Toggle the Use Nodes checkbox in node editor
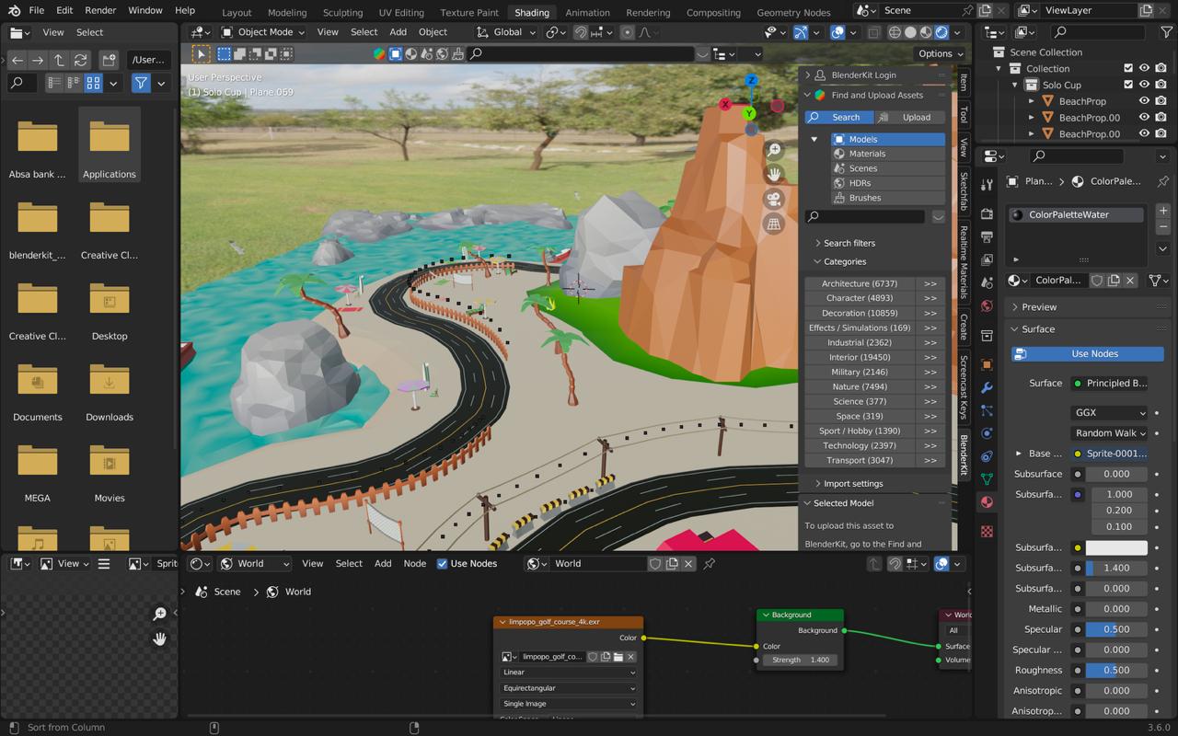Image resolution: width=1178 pixels, height=736 pixels. 443,564
